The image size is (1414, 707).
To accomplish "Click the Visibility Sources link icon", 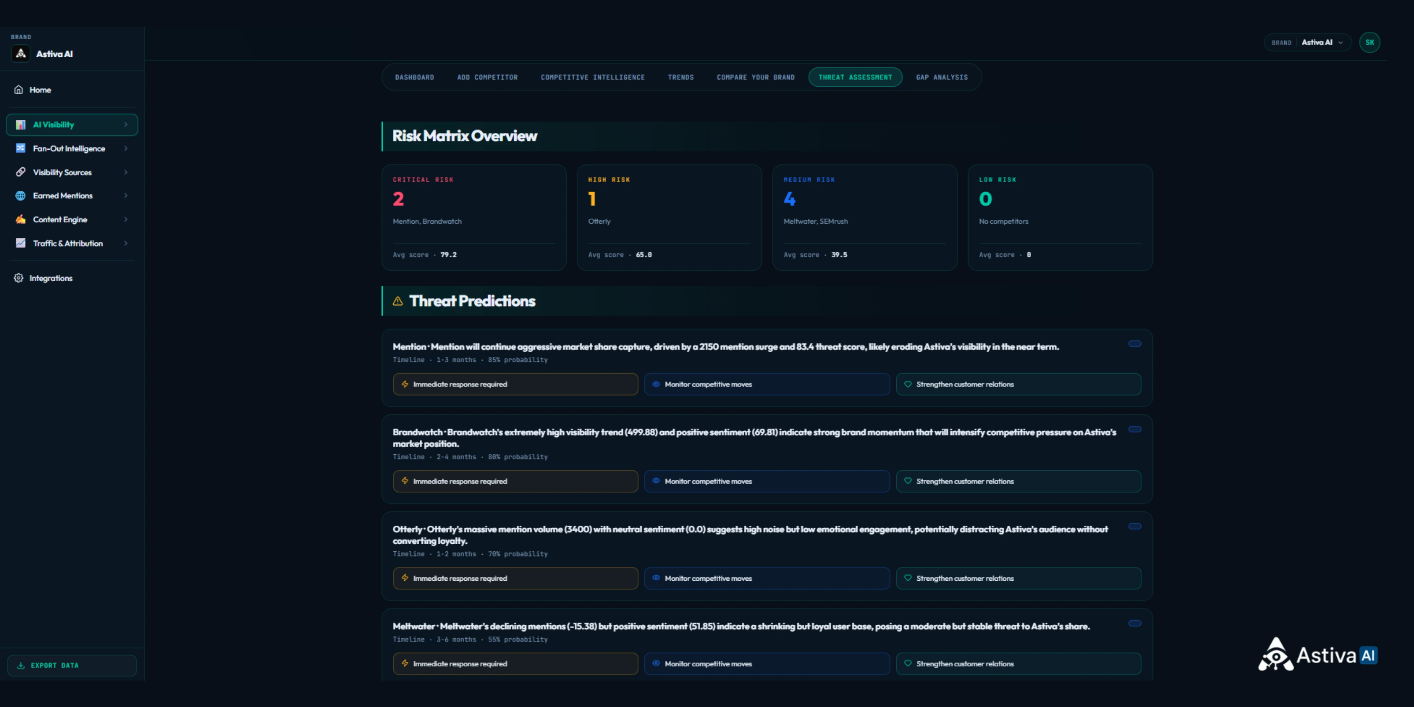I will click(x=20, y=172).
